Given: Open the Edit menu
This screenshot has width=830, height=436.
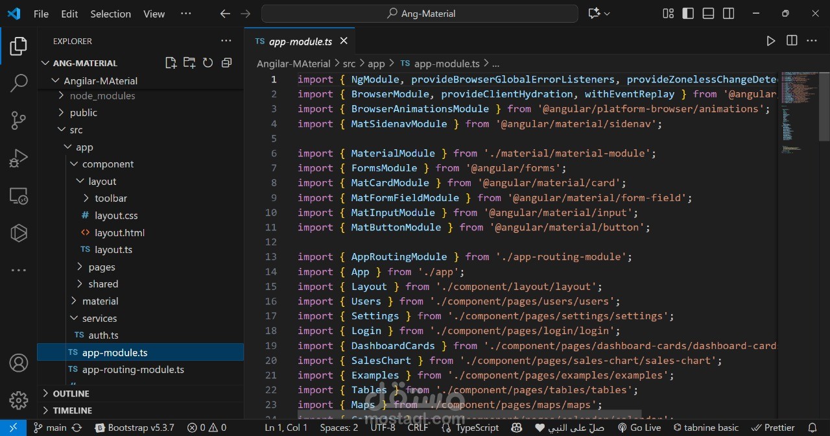Looking at the screenshot, I should 69,14.
